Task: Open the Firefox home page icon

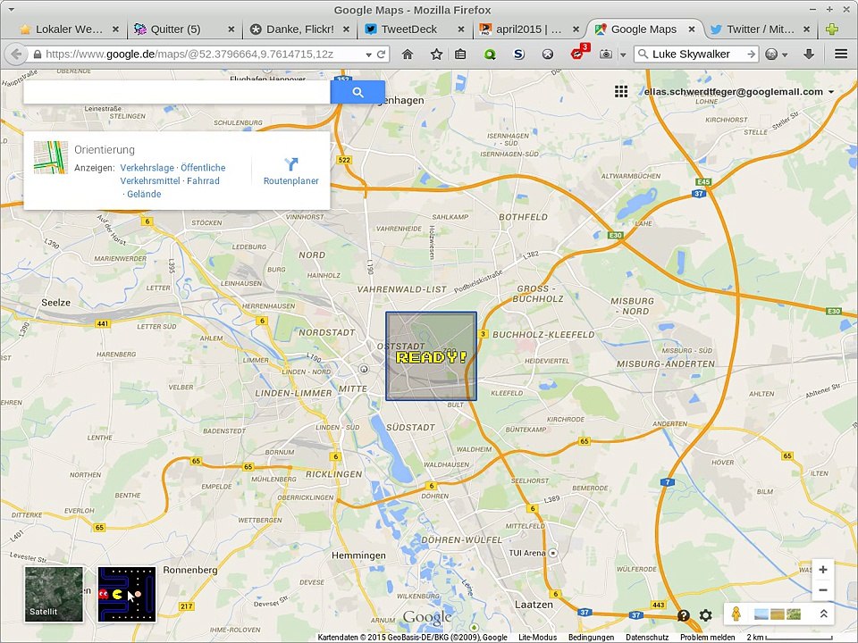Action: point(408,54)
